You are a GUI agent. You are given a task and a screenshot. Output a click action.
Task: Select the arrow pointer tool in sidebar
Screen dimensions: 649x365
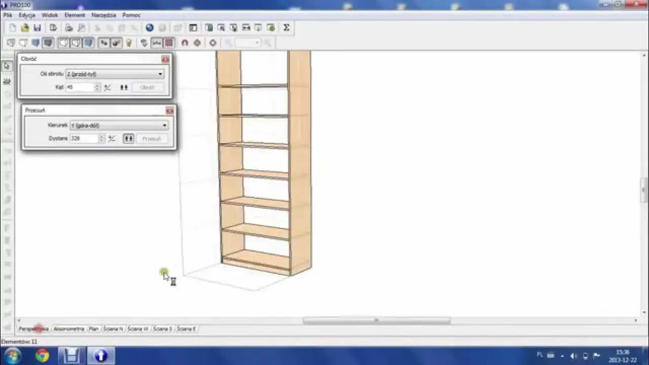7,66
